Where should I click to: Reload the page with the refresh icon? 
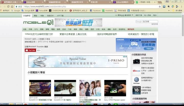tap(8, 6)
